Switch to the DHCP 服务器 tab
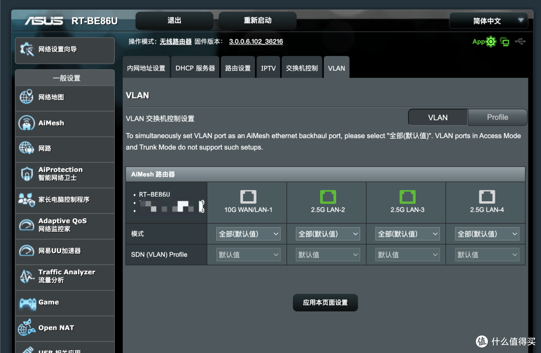The image size is (541, 353). click(195, 68)
